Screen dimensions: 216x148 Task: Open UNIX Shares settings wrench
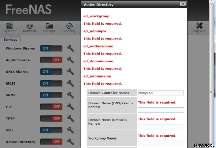point(71,72)
